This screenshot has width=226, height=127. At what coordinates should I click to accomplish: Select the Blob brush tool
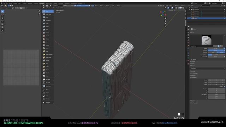tap(48, 30)
